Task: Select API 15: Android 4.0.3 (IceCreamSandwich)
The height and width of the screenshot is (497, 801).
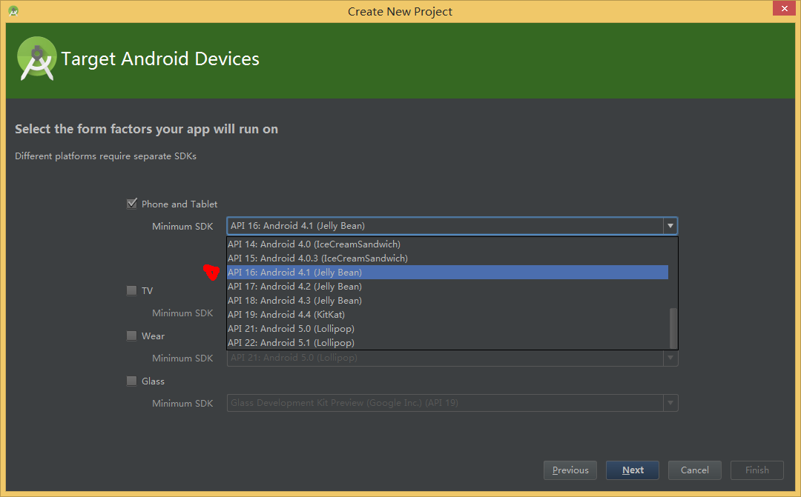Action: click(447, 258)
